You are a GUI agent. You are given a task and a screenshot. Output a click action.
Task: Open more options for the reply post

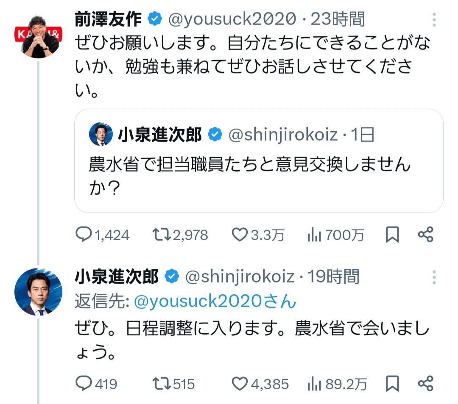pyautogui.click(x=434, y=277)
